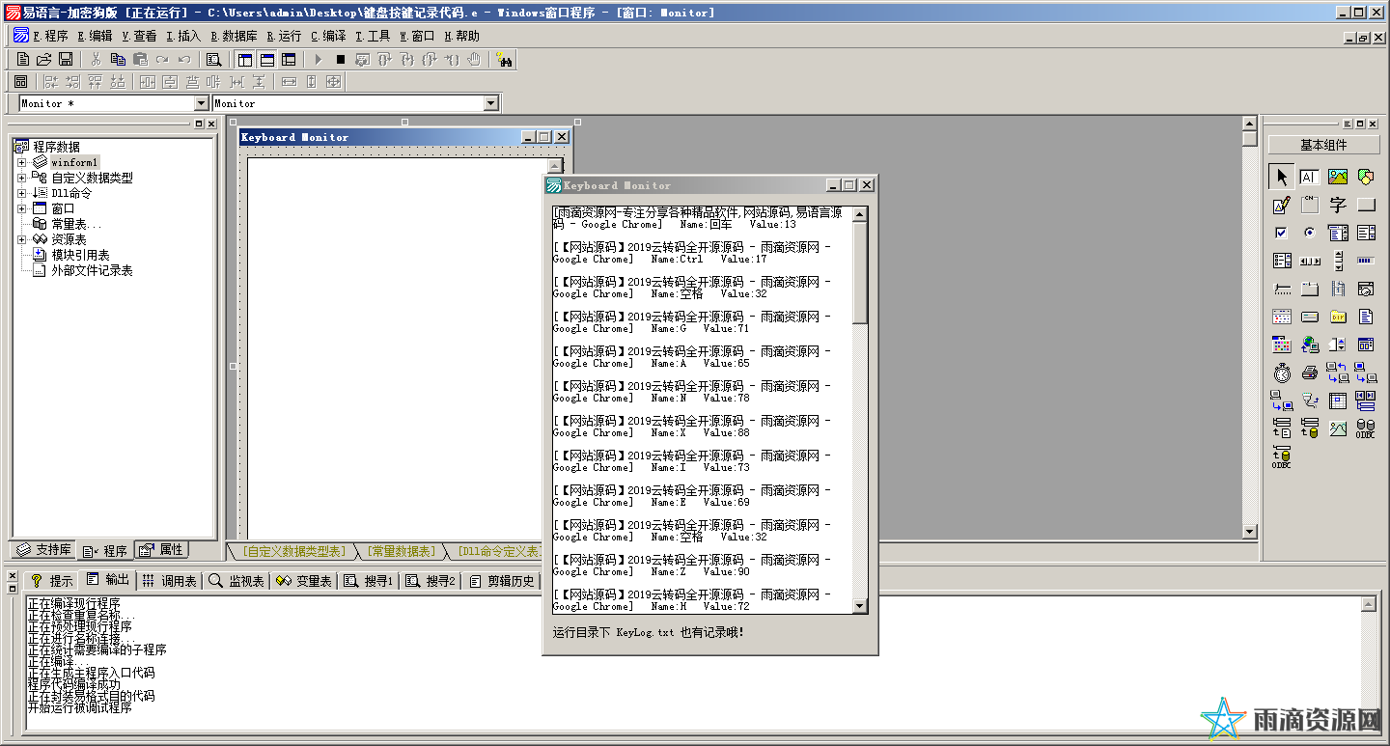Viewport: 1390px width, 746px height.
Task: Select the checkbox component icon in the palette
Action: click(x=1281, y=233)
